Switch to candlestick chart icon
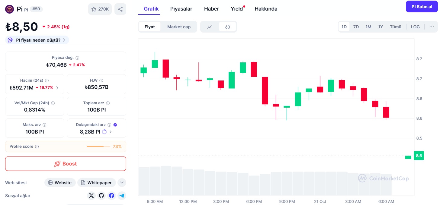This screenshot has height=205, width=440. tap(227, 27)
